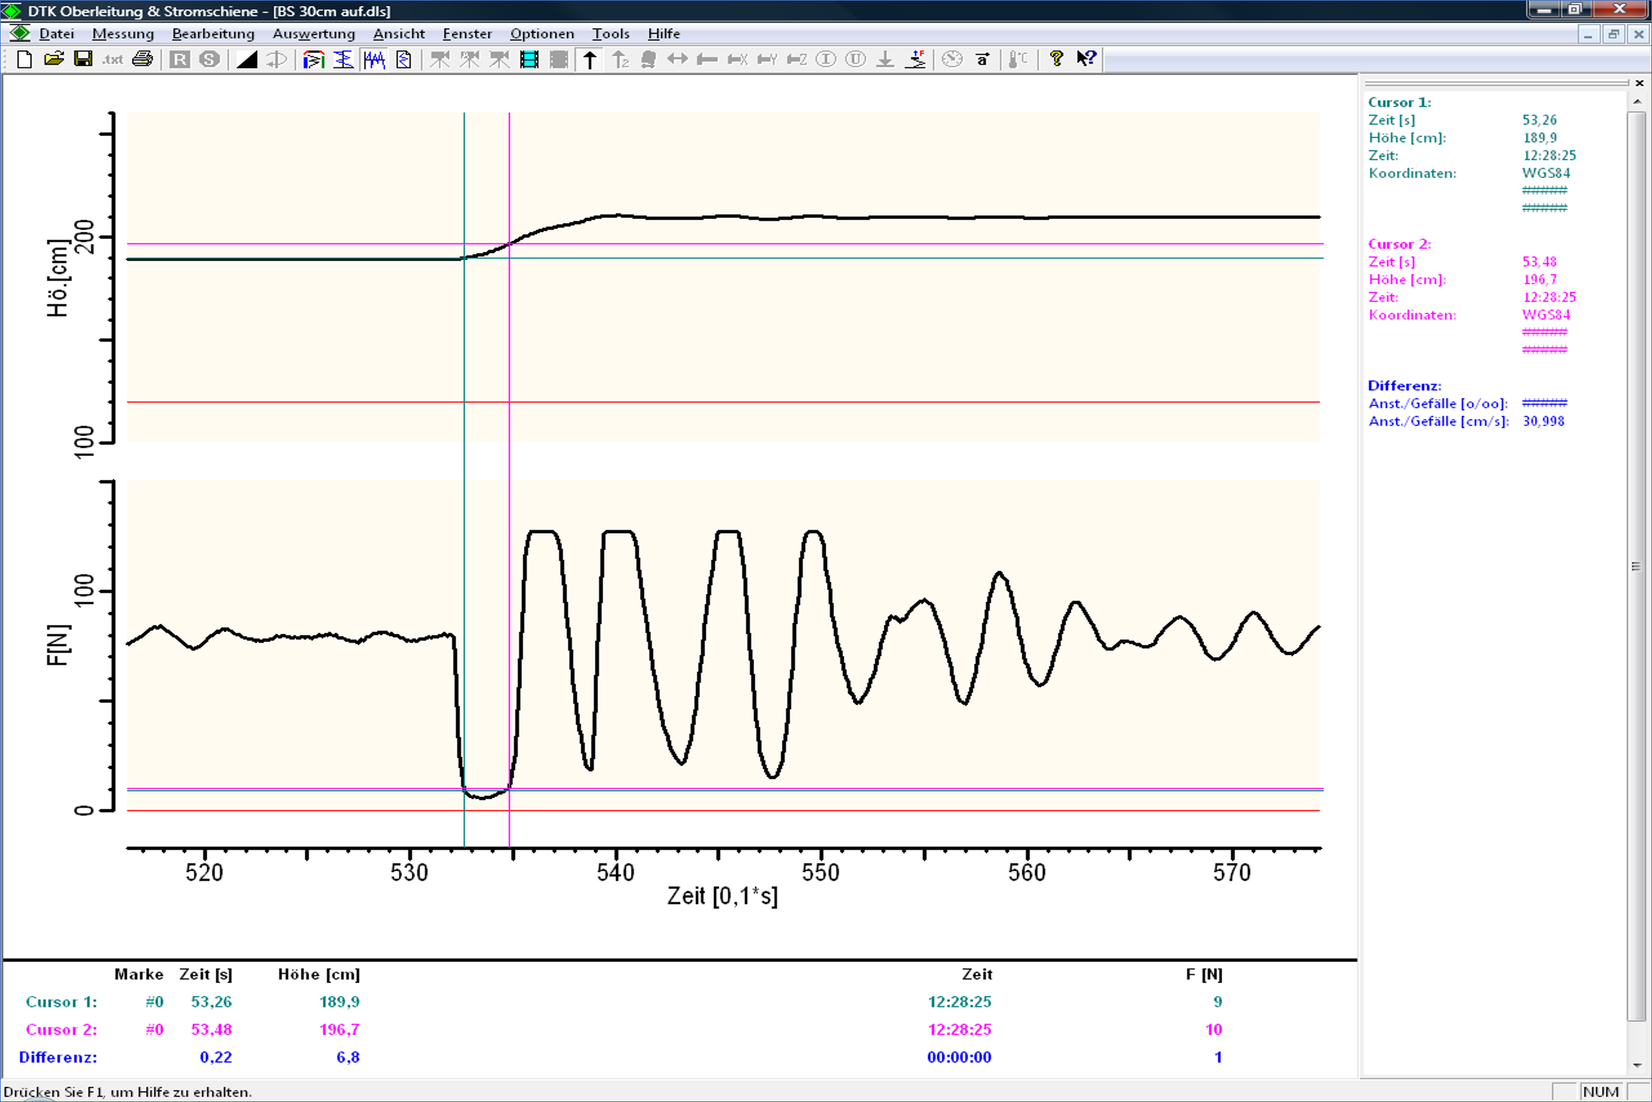
Task: Click the printer icon
Action: click(143, 60)
